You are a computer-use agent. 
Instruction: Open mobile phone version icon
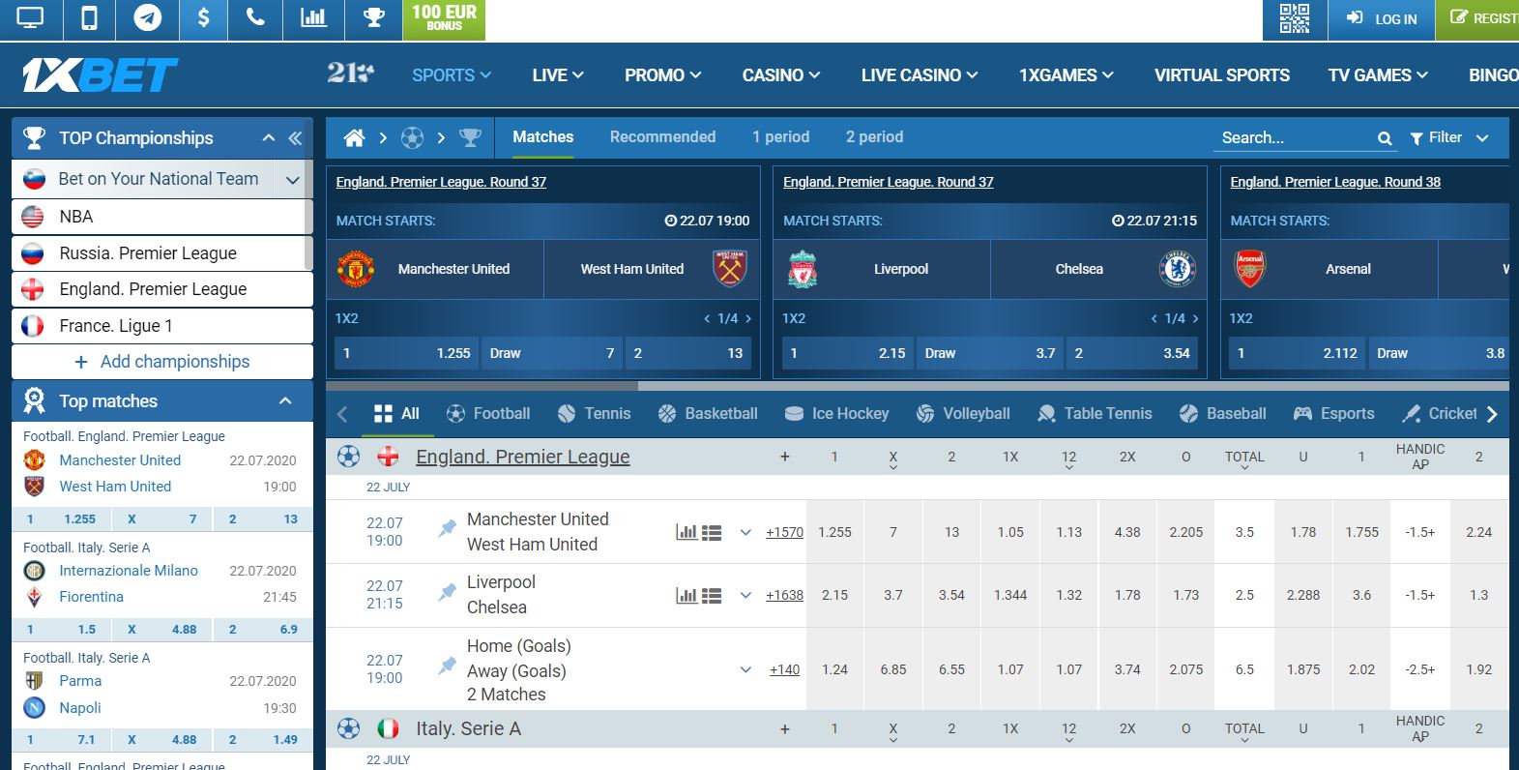[x=89, y=18]
